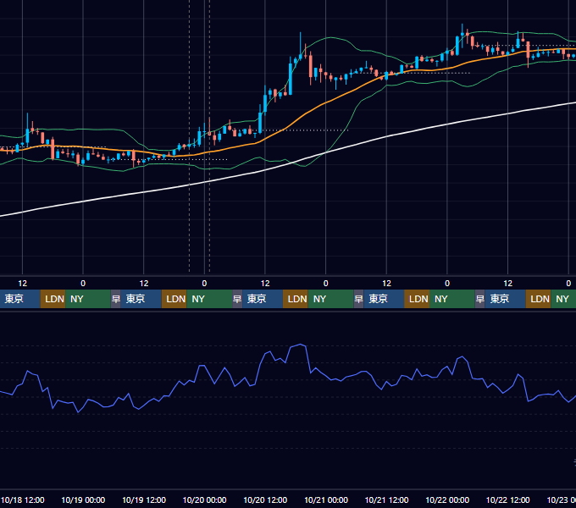Click the 10/21 00:00 date label
The width and height of the screenshot is (576, 508).
coord(326,500)
